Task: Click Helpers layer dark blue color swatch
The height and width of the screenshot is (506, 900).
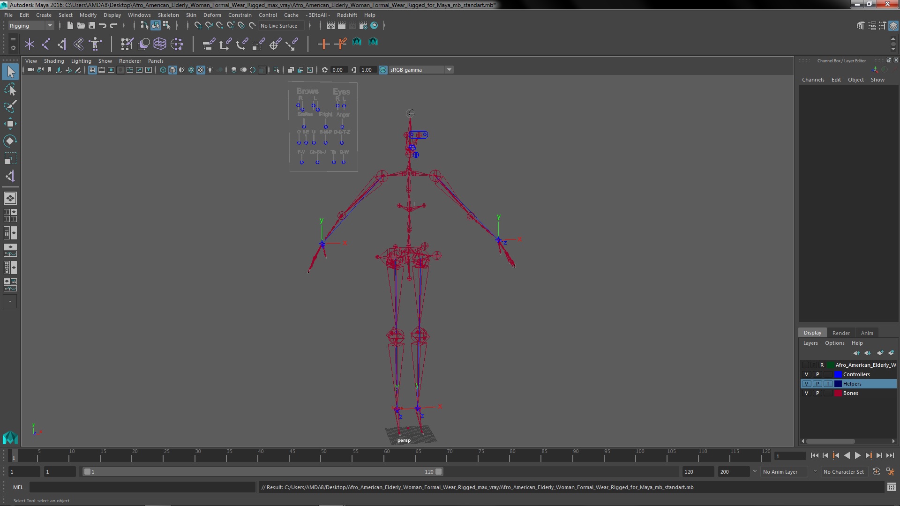Action: [x=838, y=384]
